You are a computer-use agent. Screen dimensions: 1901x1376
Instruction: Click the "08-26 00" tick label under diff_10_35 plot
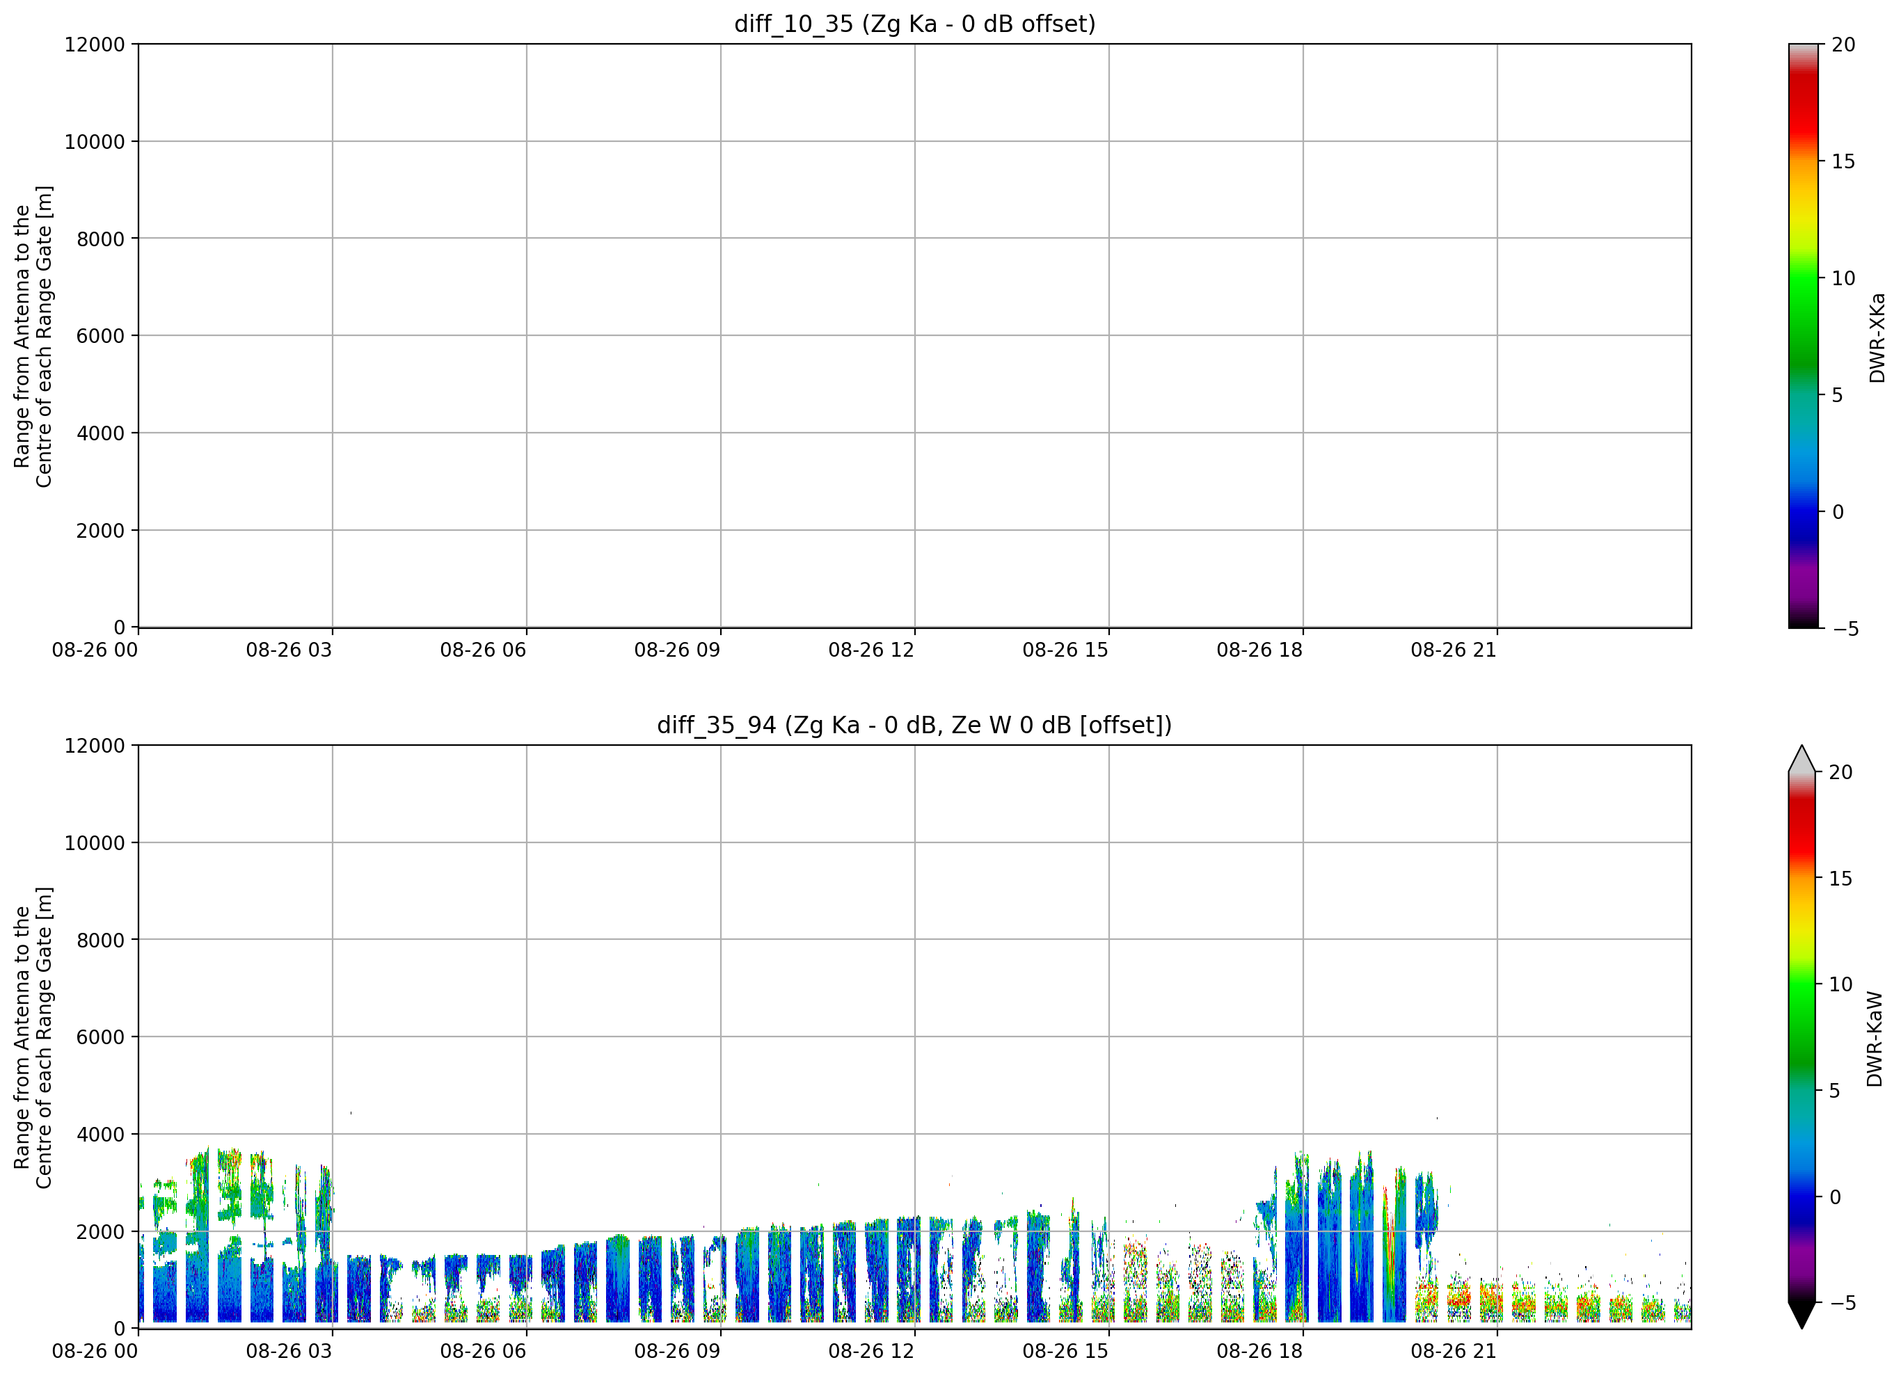(95, 650)
